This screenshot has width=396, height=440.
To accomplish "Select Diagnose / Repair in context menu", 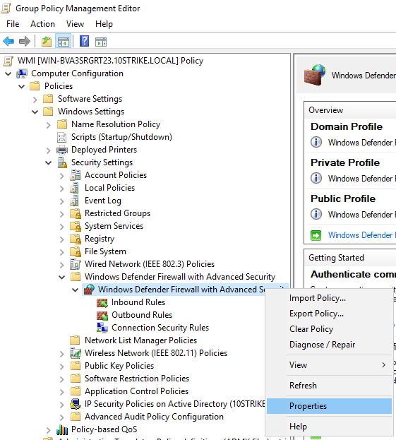I will point(329,345).
